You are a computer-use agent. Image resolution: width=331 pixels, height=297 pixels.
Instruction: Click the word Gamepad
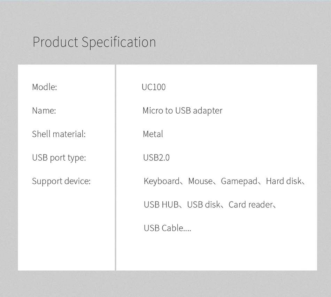[x=239, y=182]
